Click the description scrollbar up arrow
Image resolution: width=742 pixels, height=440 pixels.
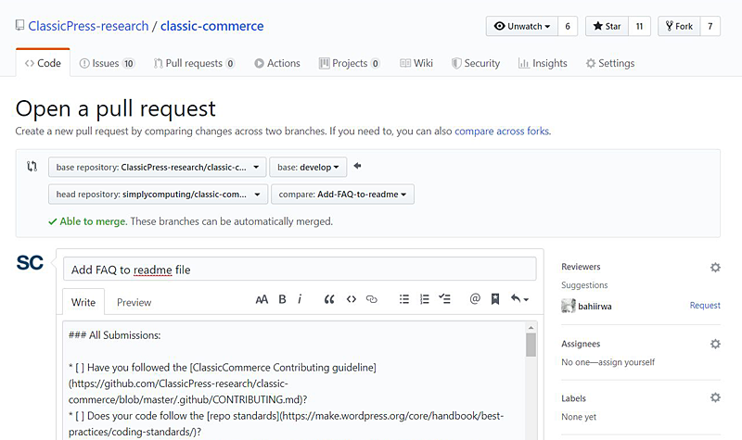[x=531, y=328]
